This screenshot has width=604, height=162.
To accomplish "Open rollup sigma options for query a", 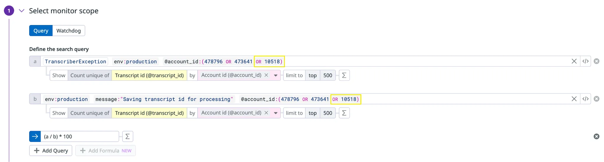I will [x=344, y=75].
